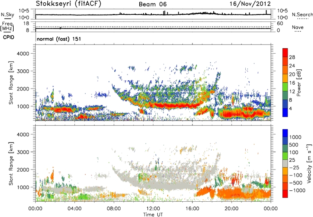Click the '18' frequency axis tick

[x=26, y=24]
